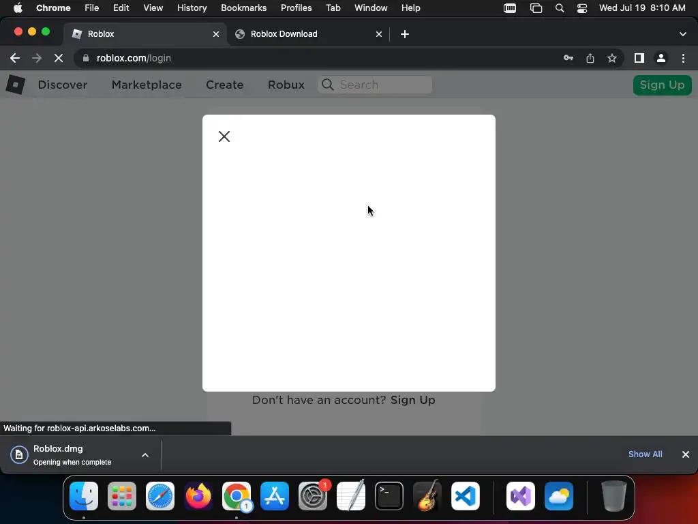Close the Roblox Download tab
The width and height of the screenshot is (698, 524).
[x=379, y=34]
